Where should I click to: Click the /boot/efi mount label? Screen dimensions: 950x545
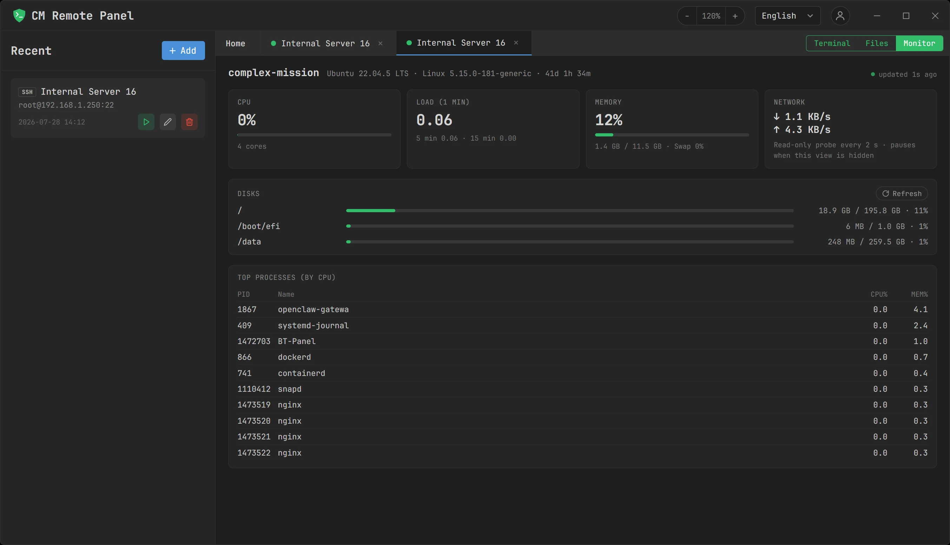tap(259, 227)
